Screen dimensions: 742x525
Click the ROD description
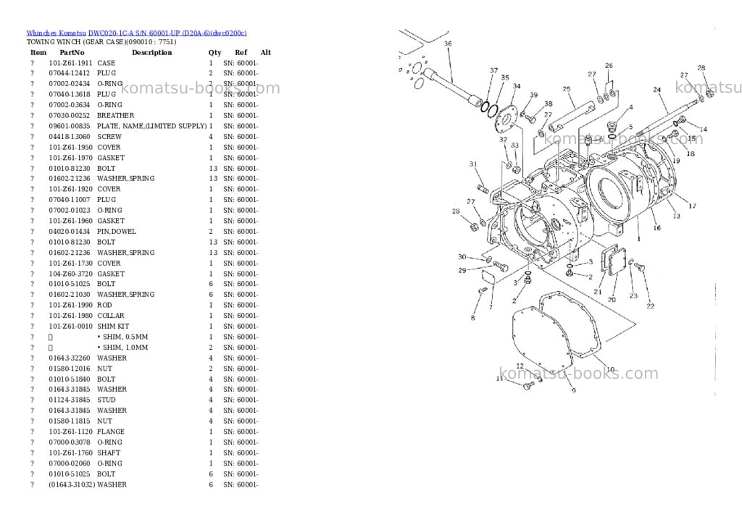pos(104,305)
